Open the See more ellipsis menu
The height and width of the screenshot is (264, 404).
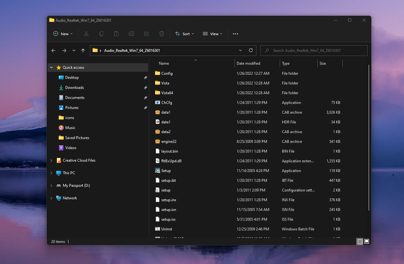[x=235, y=34]
